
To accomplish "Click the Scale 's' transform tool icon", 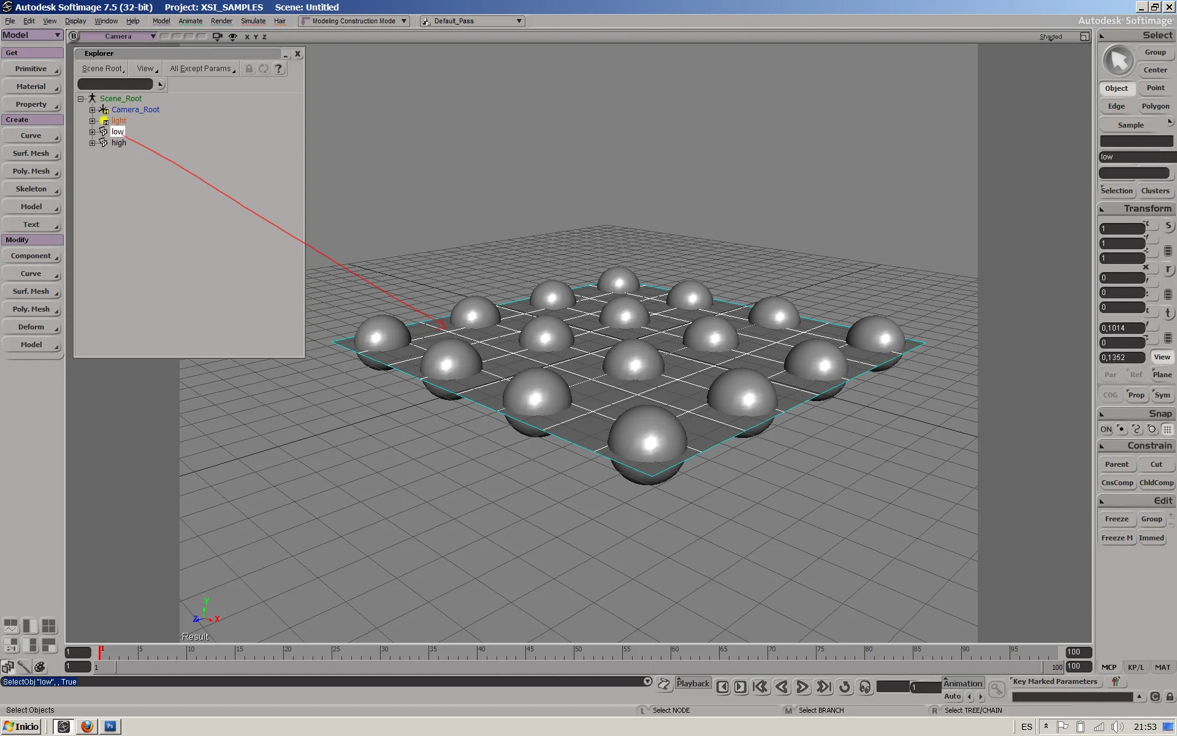I will click(1168, 226).
